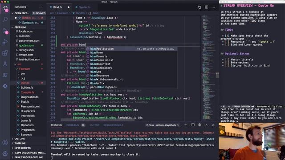Screen dimensions: 285x160
Task: Switch to the Syntax.fs editor tab
Action: click(x=85, y=7)
